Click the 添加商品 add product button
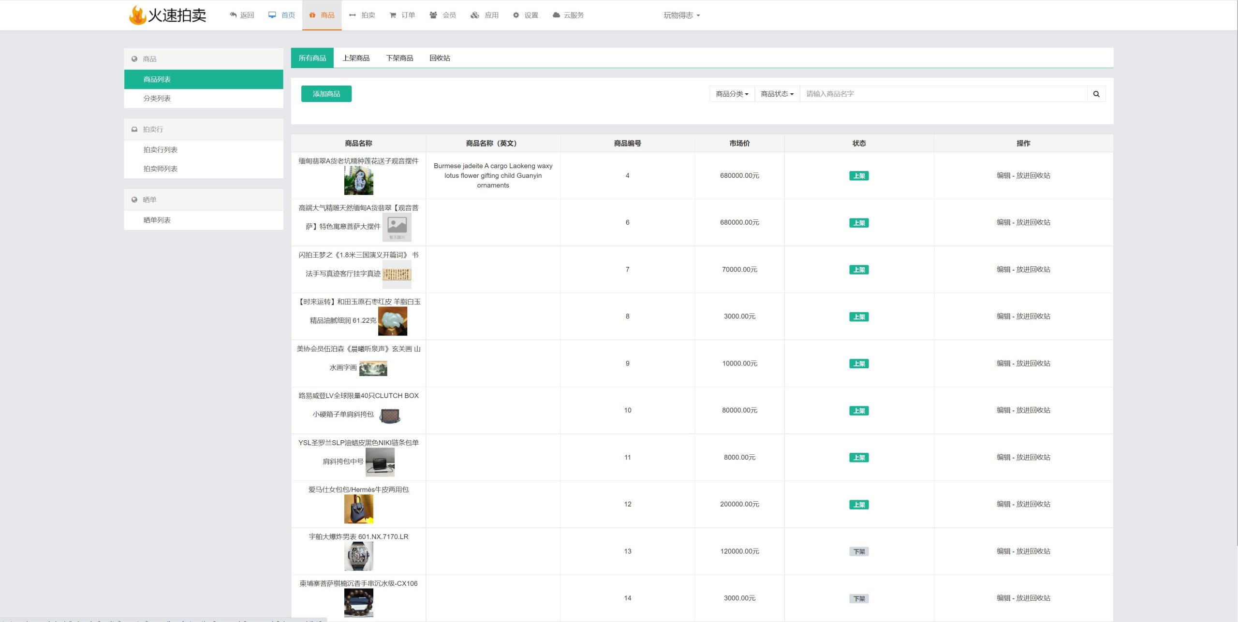The height and width of the screenshot is (622, 1238). (x=327, y=94)
